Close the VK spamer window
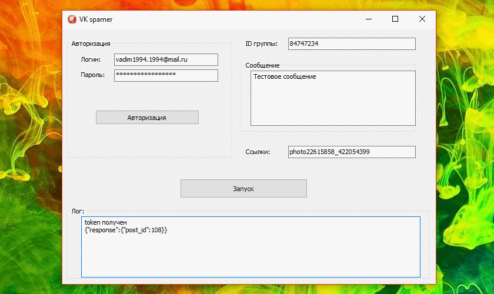Screen dimensions: 494x294 (x=422, y=19)
